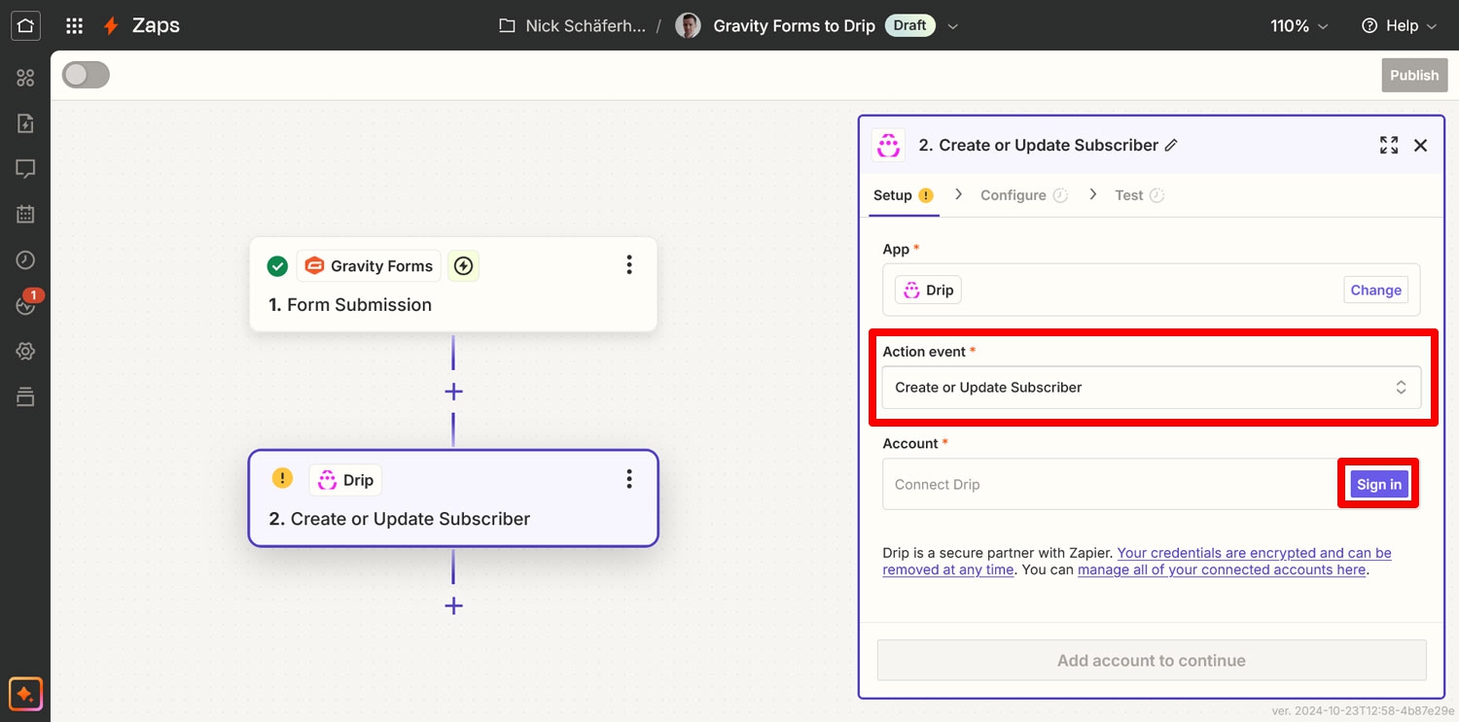This screenshot has width=1459, height=722.
Task: Click the yellow warning icon on Drip step
Action: (282, 478)
